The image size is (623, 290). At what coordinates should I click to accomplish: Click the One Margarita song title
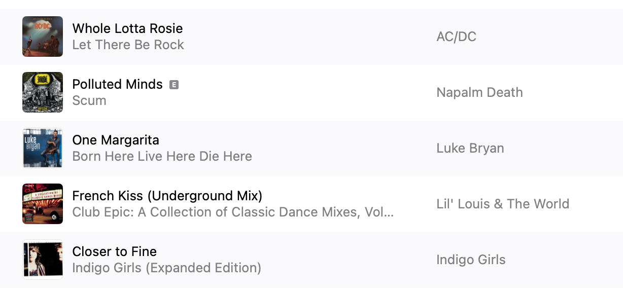point(116,140)
